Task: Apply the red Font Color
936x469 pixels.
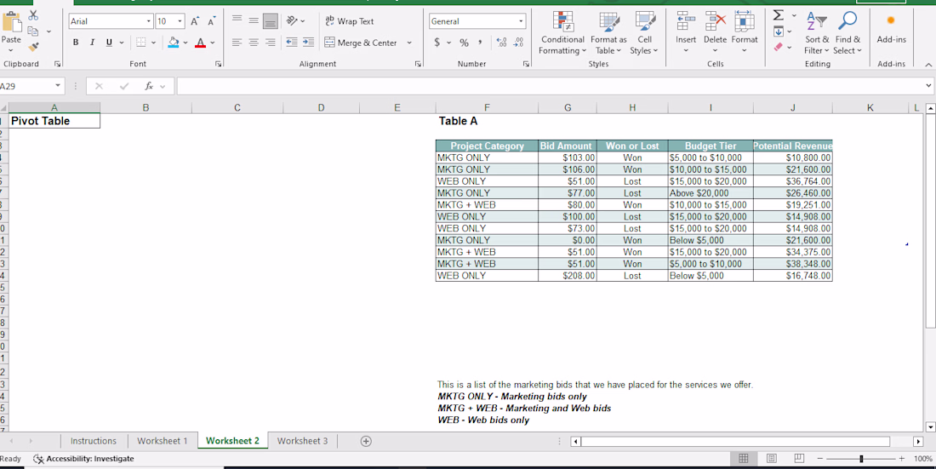Action: (201, 43)
